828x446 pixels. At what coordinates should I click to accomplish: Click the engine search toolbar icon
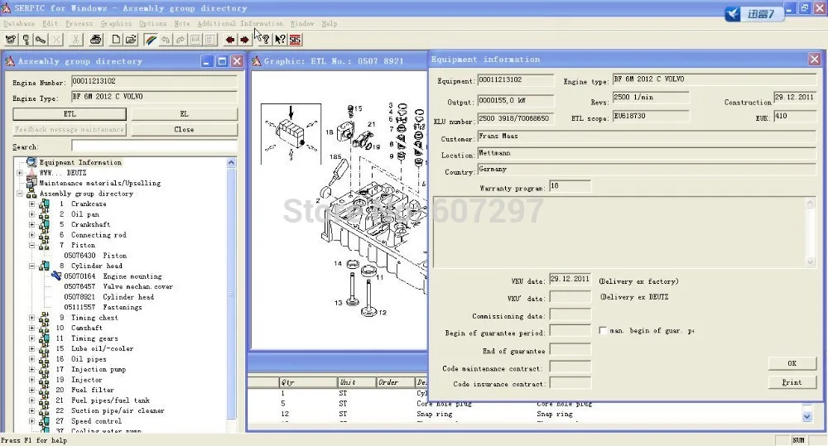11,40
